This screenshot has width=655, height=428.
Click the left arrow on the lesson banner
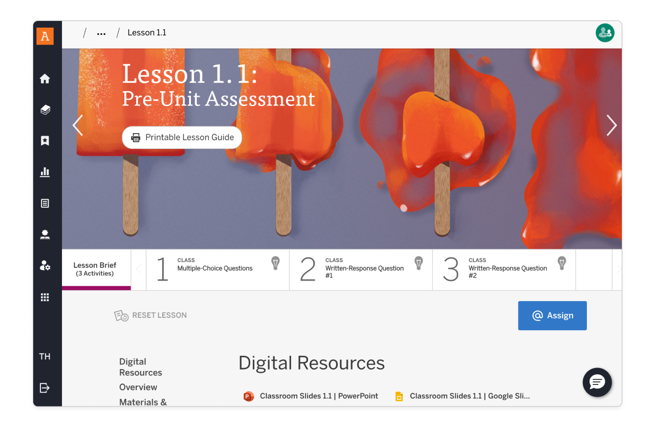[x=77, y=125]
